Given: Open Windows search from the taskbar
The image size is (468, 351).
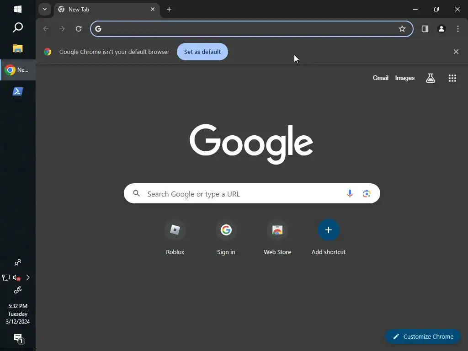Looking at the screenshot, I should (18, 27).
